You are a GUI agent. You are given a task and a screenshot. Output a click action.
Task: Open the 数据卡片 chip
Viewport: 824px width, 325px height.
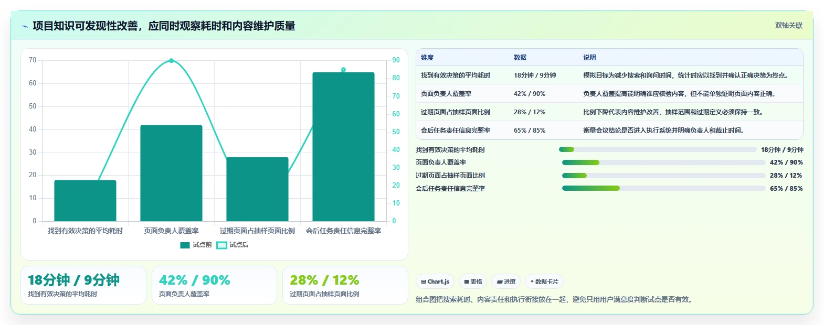coord(544,281)
